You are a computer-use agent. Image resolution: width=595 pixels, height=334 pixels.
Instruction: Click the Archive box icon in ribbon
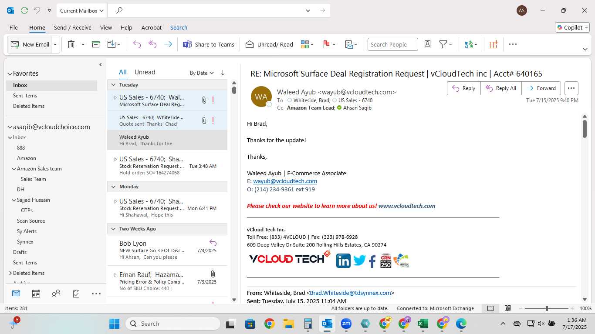tap(96, 44)
